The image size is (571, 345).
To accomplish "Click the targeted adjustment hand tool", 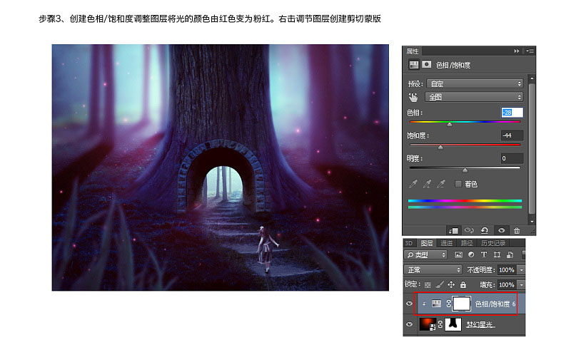I will coord(413,97).
